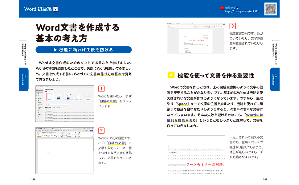This screenshot has height=185, width=299.
Task: Select the left blue 4章 Word 初級編 side tab
Action: pos(24,79)
